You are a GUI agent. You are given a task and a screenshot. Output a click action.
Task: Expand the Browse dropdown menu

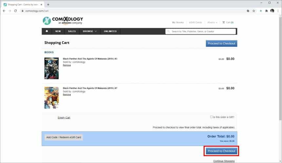click(x=90, y=31)
